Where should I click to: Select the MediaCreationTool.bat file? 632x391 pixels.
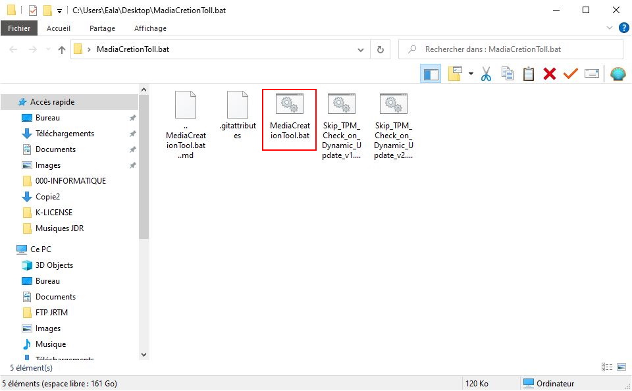pyautogui.click(x=289, y=120)
